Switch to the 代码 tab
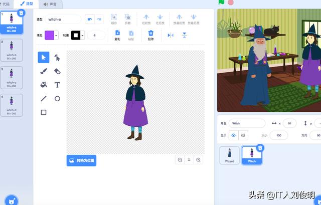The height and width of the screenshot is (205, 321). tap(7, 4)
